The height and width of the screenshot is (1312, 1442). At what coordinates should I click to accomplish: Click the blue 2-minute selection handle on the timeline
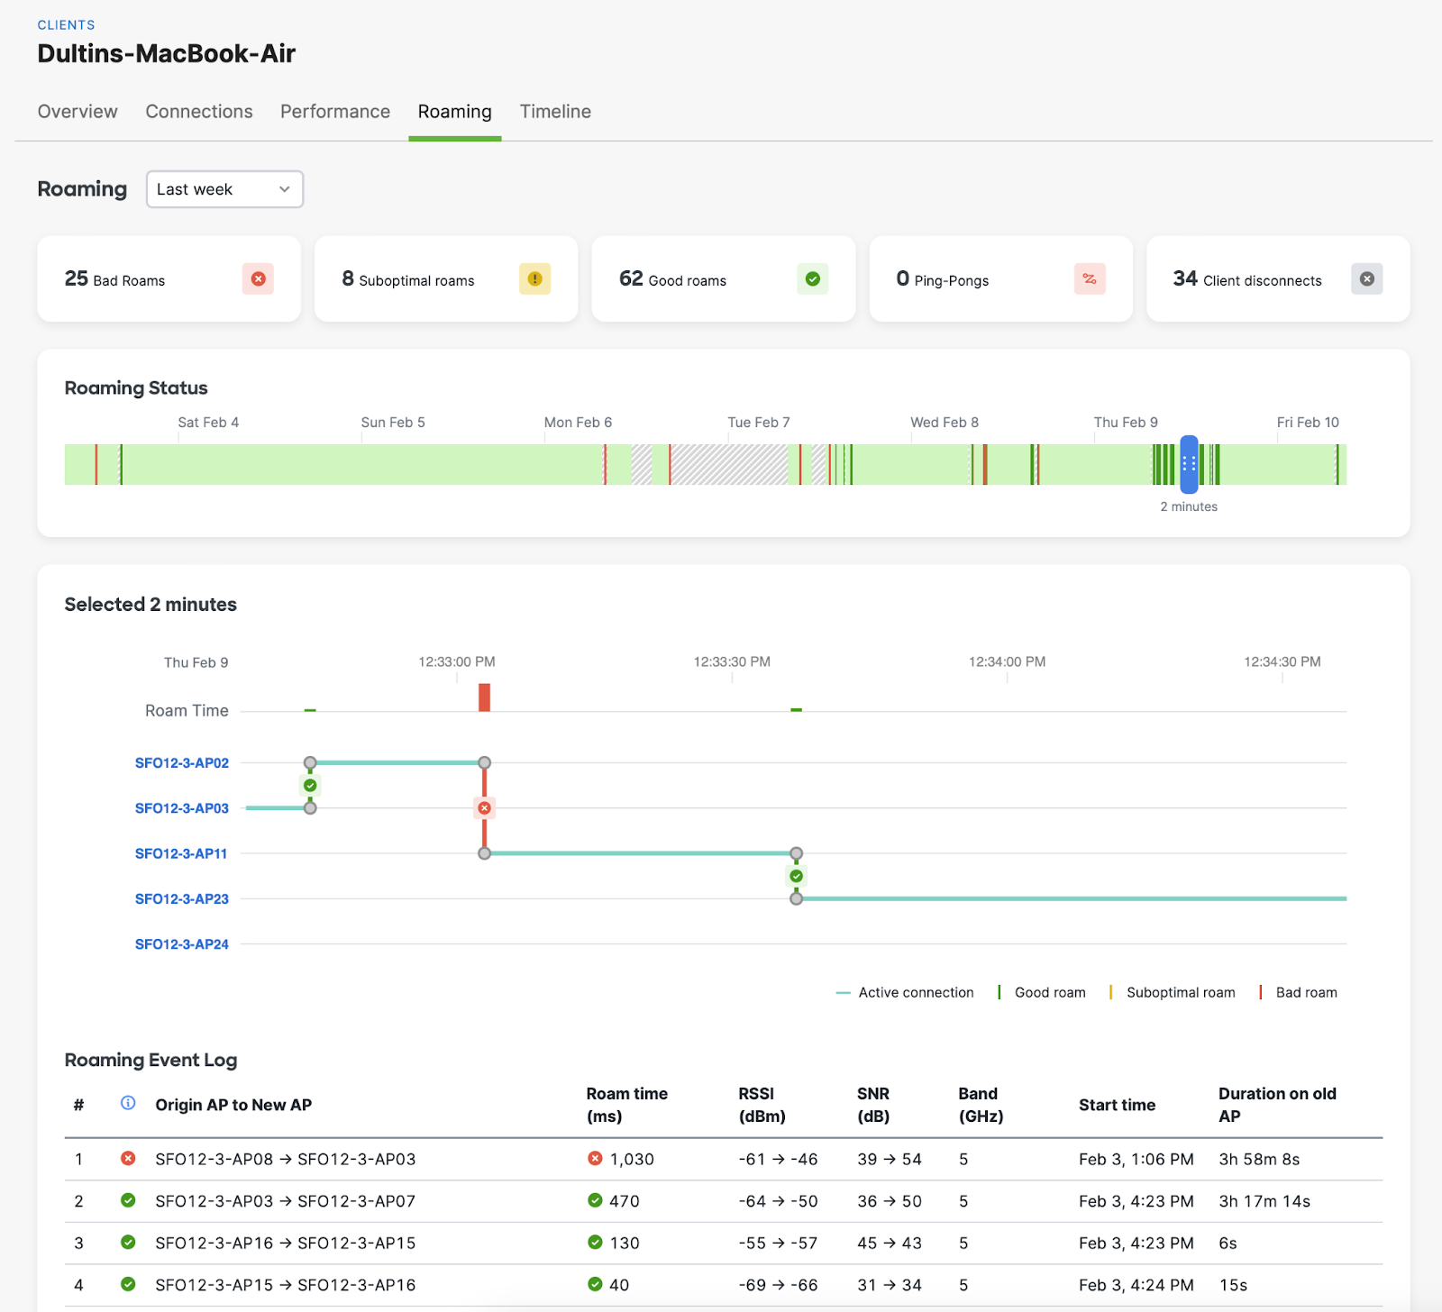tap(1189, 465)
